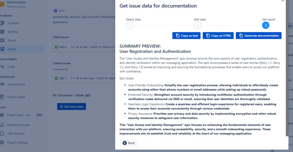Select step 3 Get result circle
293x152 pixels.
(x=265, y=25)
